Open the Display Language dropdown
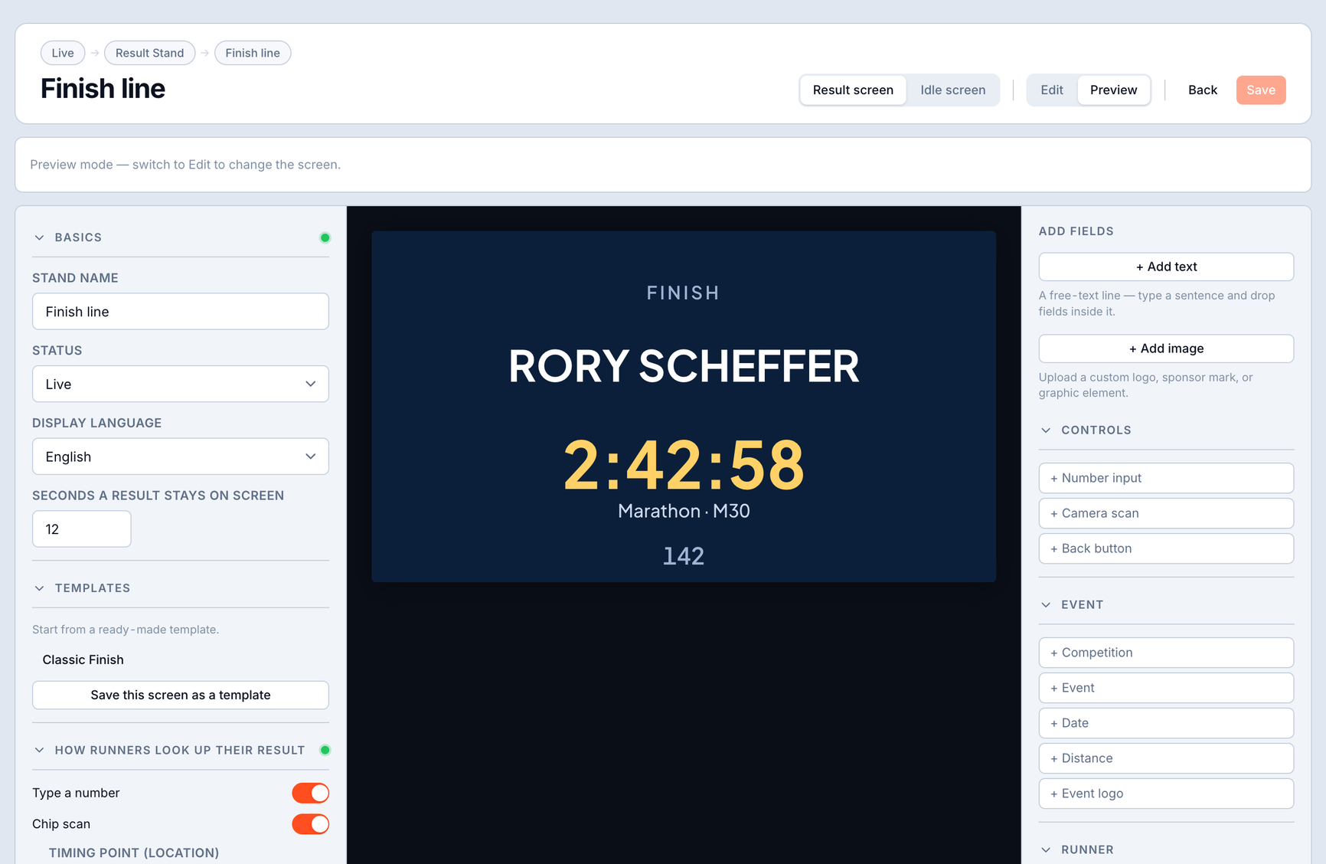The width and height of the screenshot is (1326, 864). click(x=181, y=457)
